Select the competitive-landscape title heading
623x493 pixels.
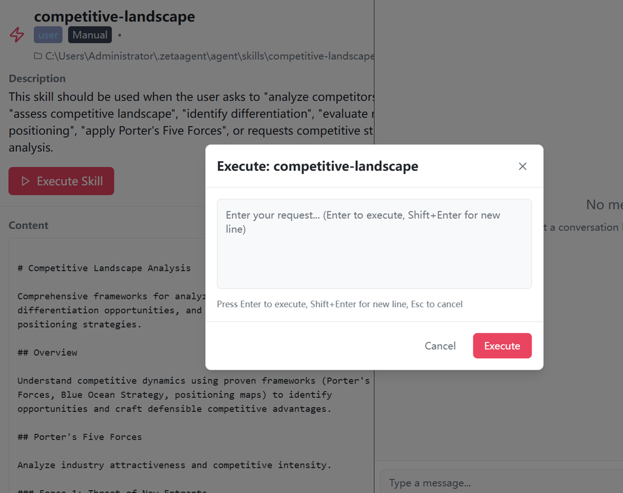click(x=114, y=16)
